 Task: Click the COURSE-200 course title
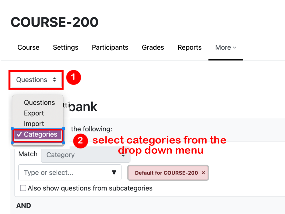coord(55,22)
